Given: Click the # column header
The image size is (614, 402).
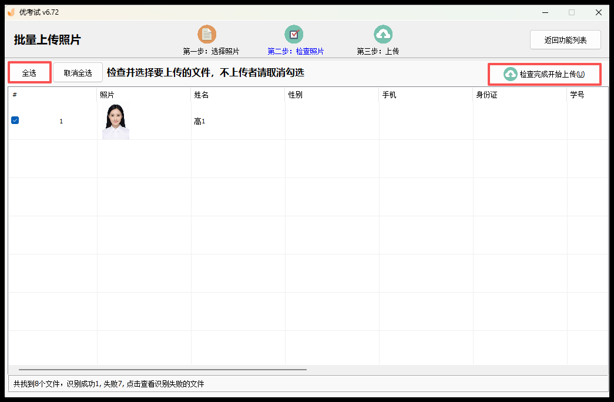Looking at the screenshot, I should click(x=52, y=95).
